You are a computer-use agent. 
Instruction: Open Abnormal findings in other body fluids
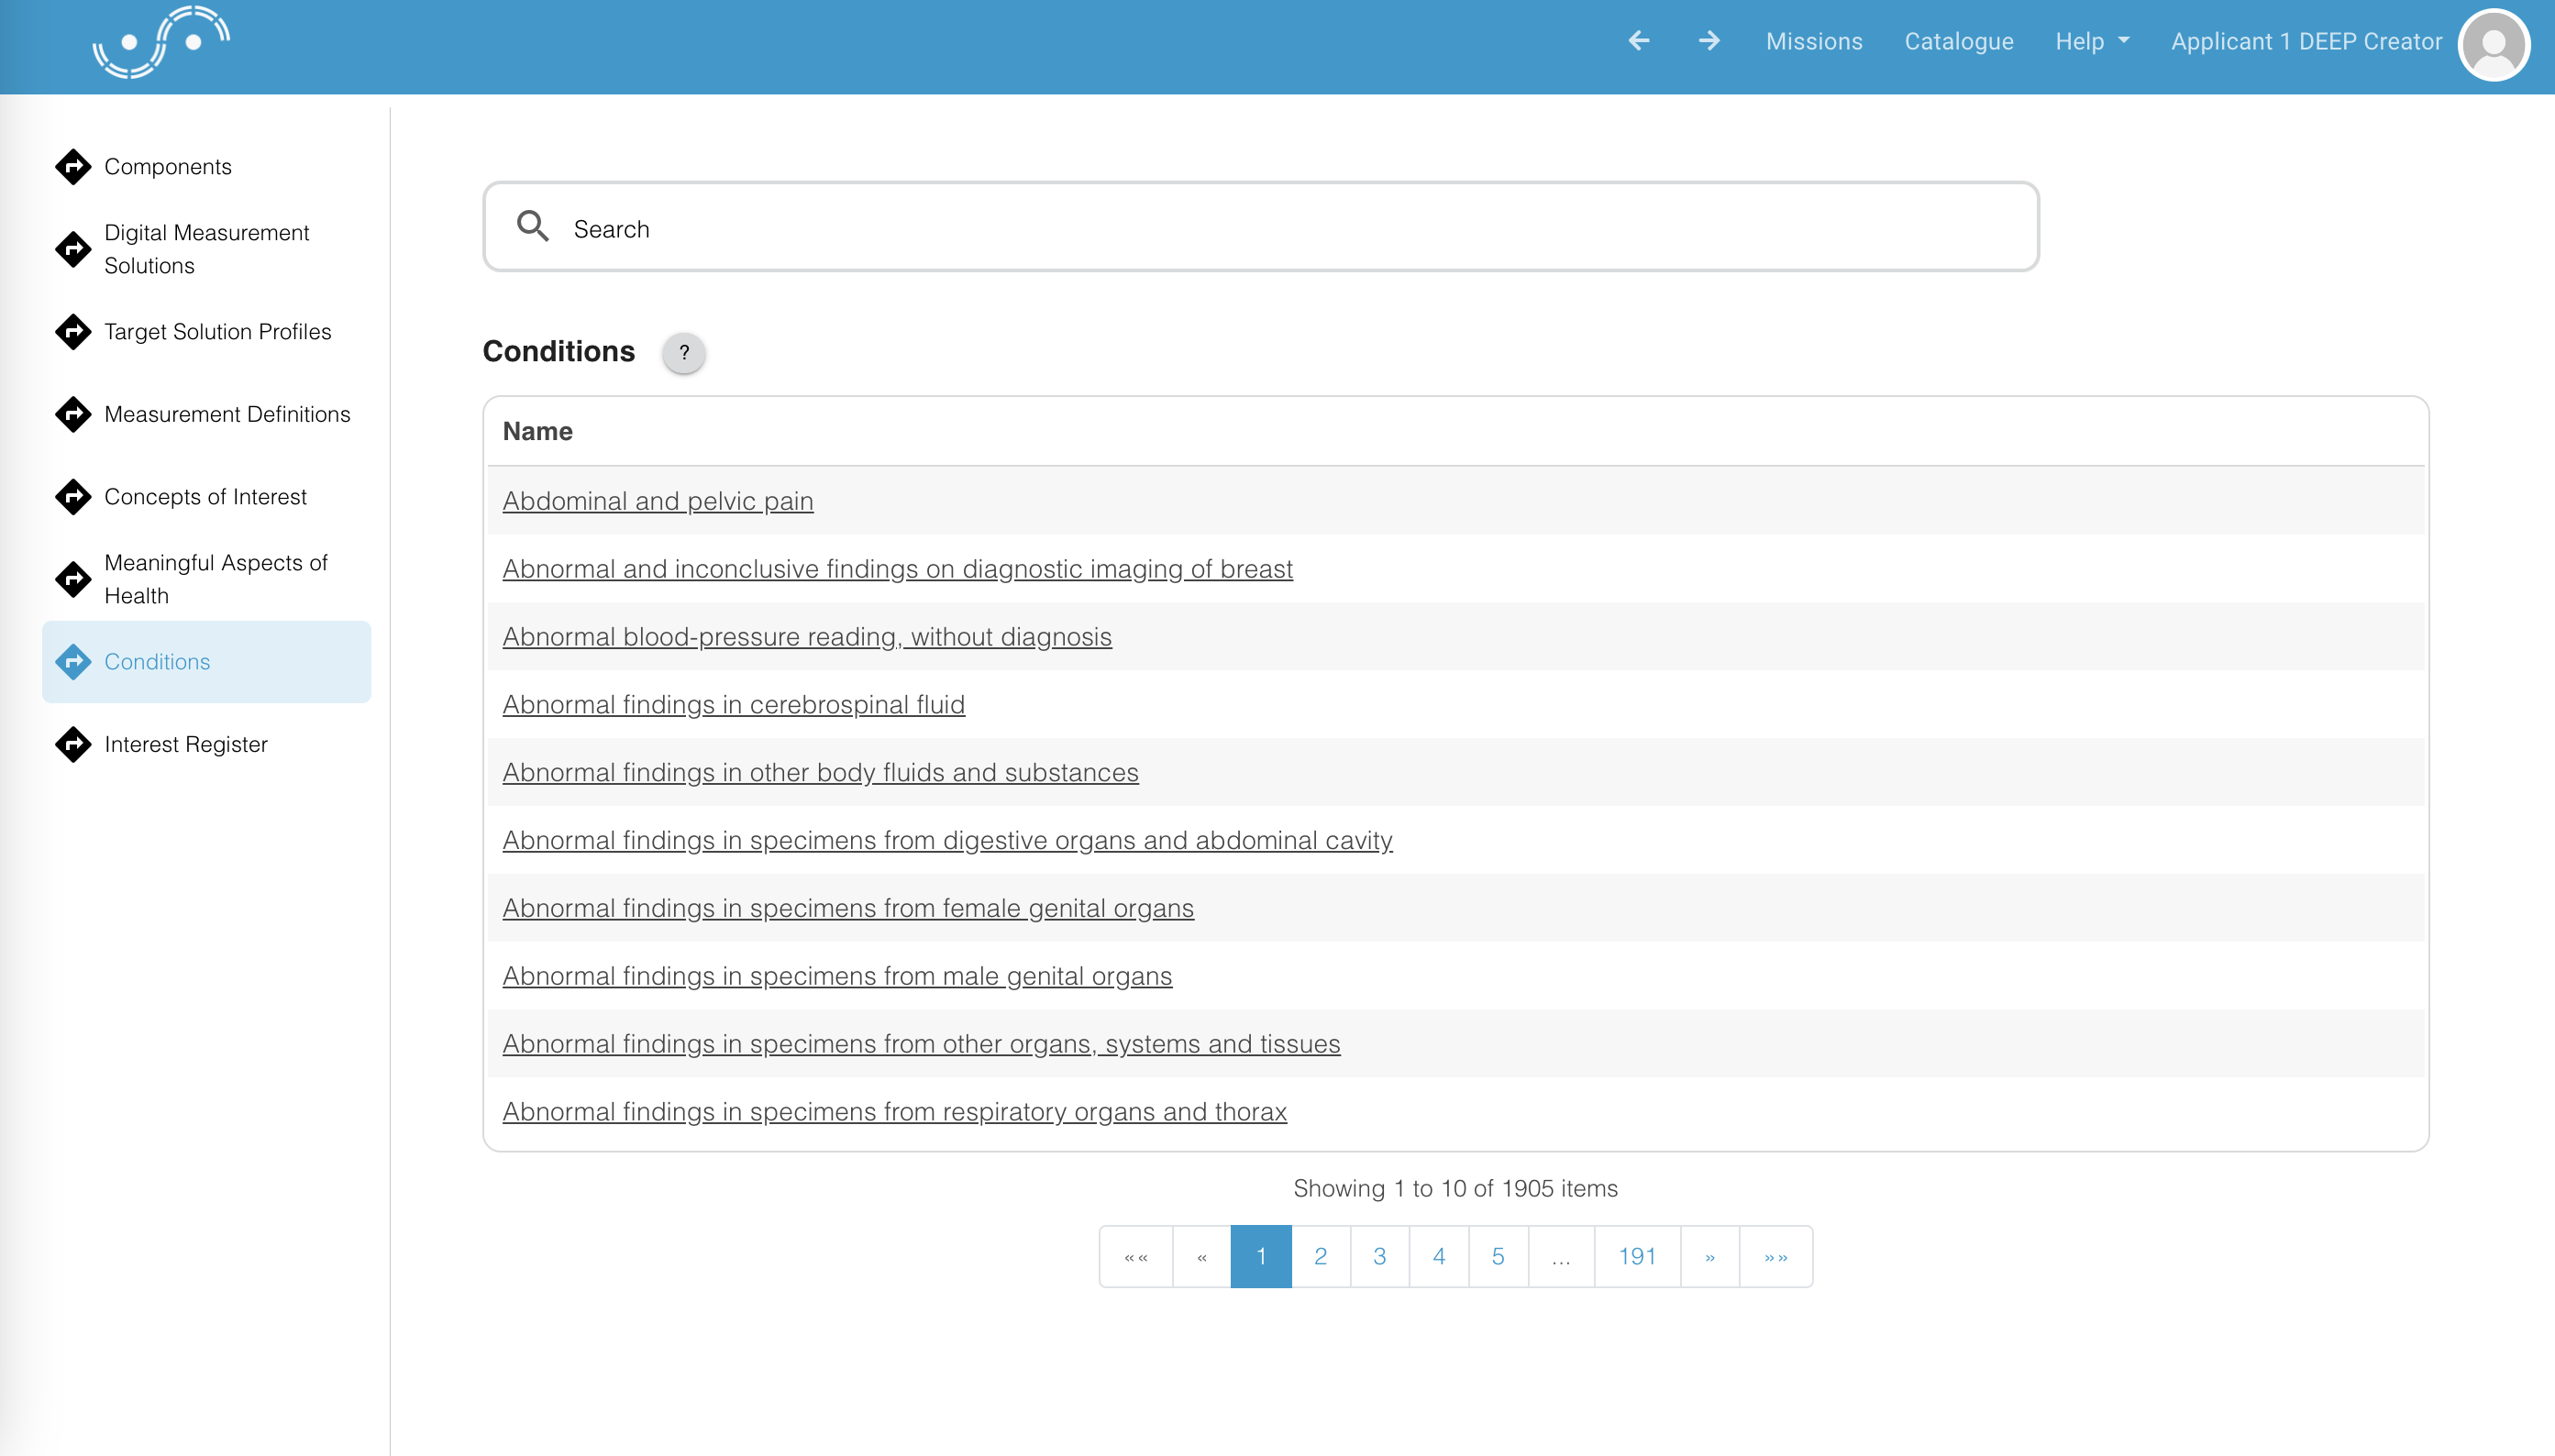tap(820, 773)
